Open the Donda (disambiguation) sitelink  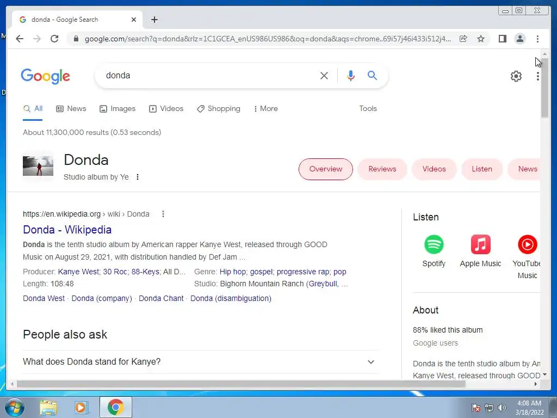click(231, 299)
